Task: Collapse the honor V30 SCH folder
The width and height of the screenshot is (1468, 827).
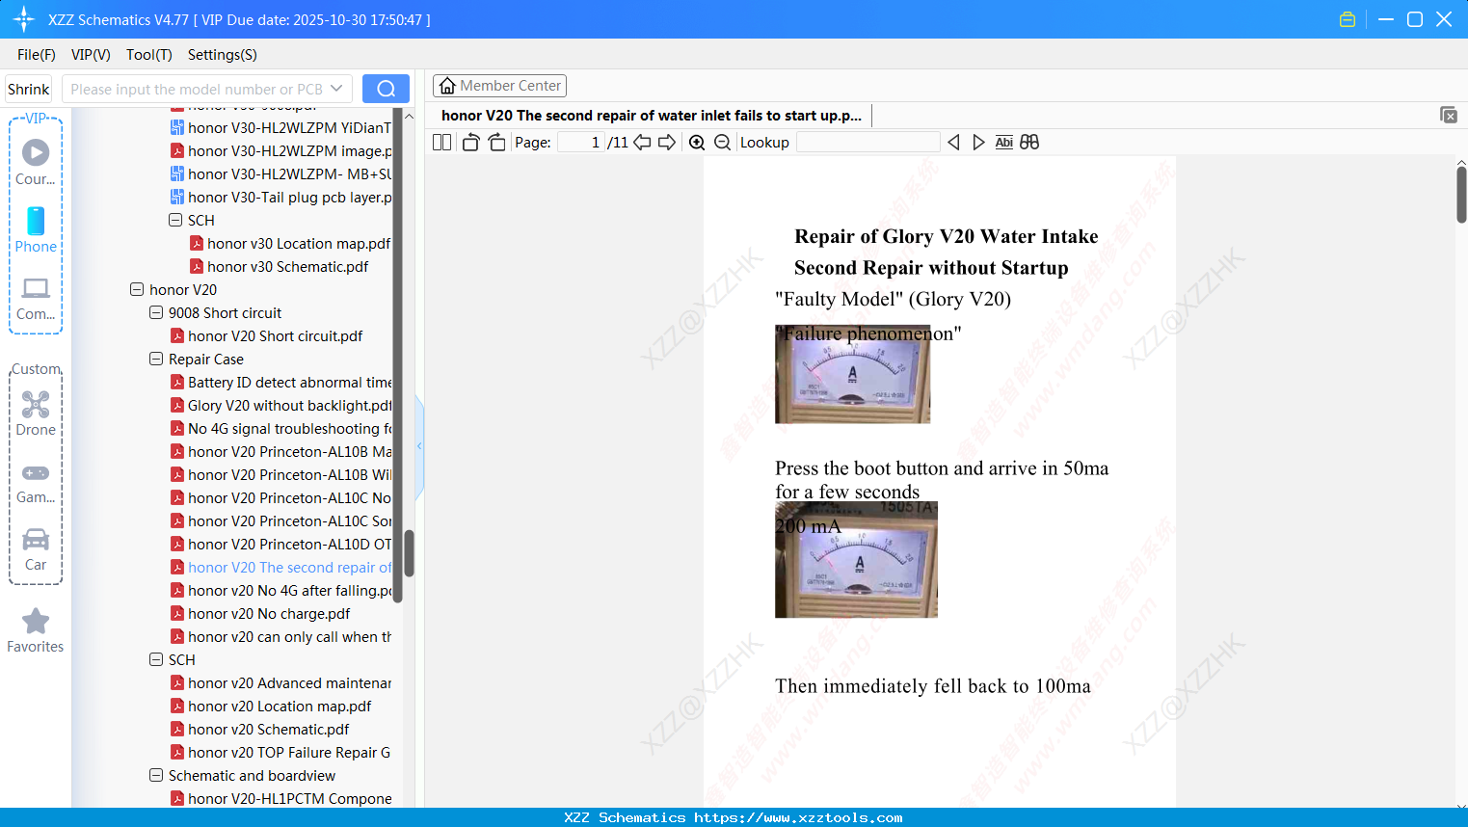Action: [x=175, y=220]
